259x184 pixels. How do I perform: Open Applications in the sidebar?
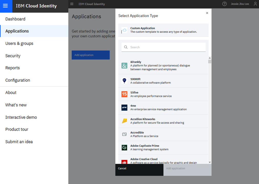[34, 31]
